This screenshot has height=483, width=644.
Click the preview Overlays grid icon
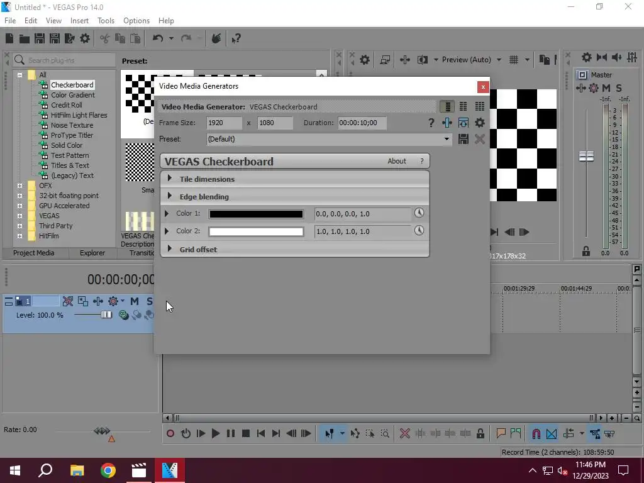click(x=513, y=60)
